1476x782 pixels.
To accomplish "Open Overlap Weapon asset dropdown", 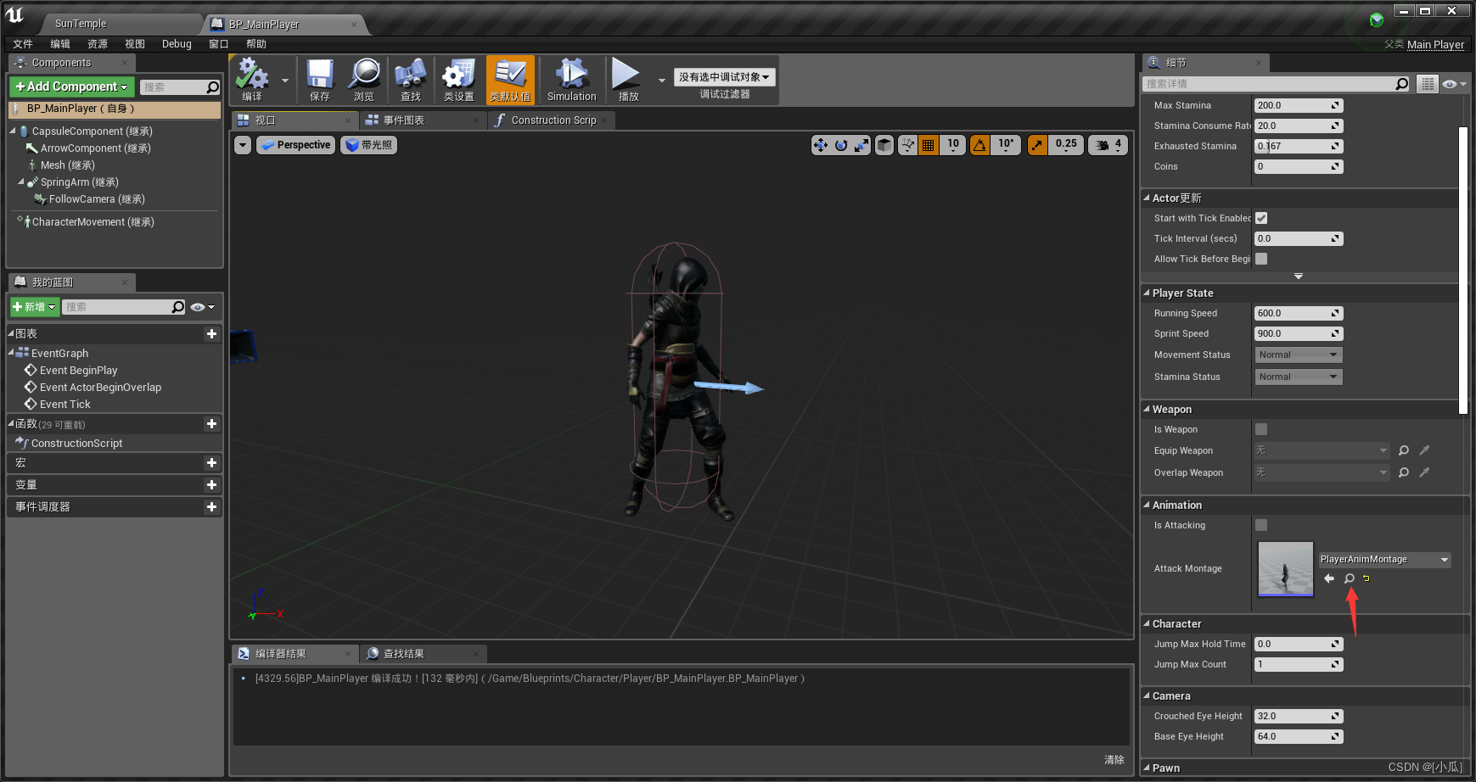I will coord(1322,472).
